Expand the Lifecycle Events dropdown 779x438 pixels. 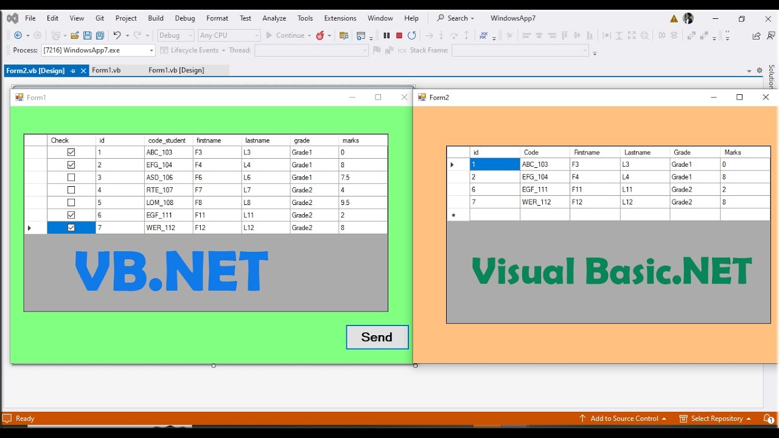pyautogui.click(x=223, y=50)
